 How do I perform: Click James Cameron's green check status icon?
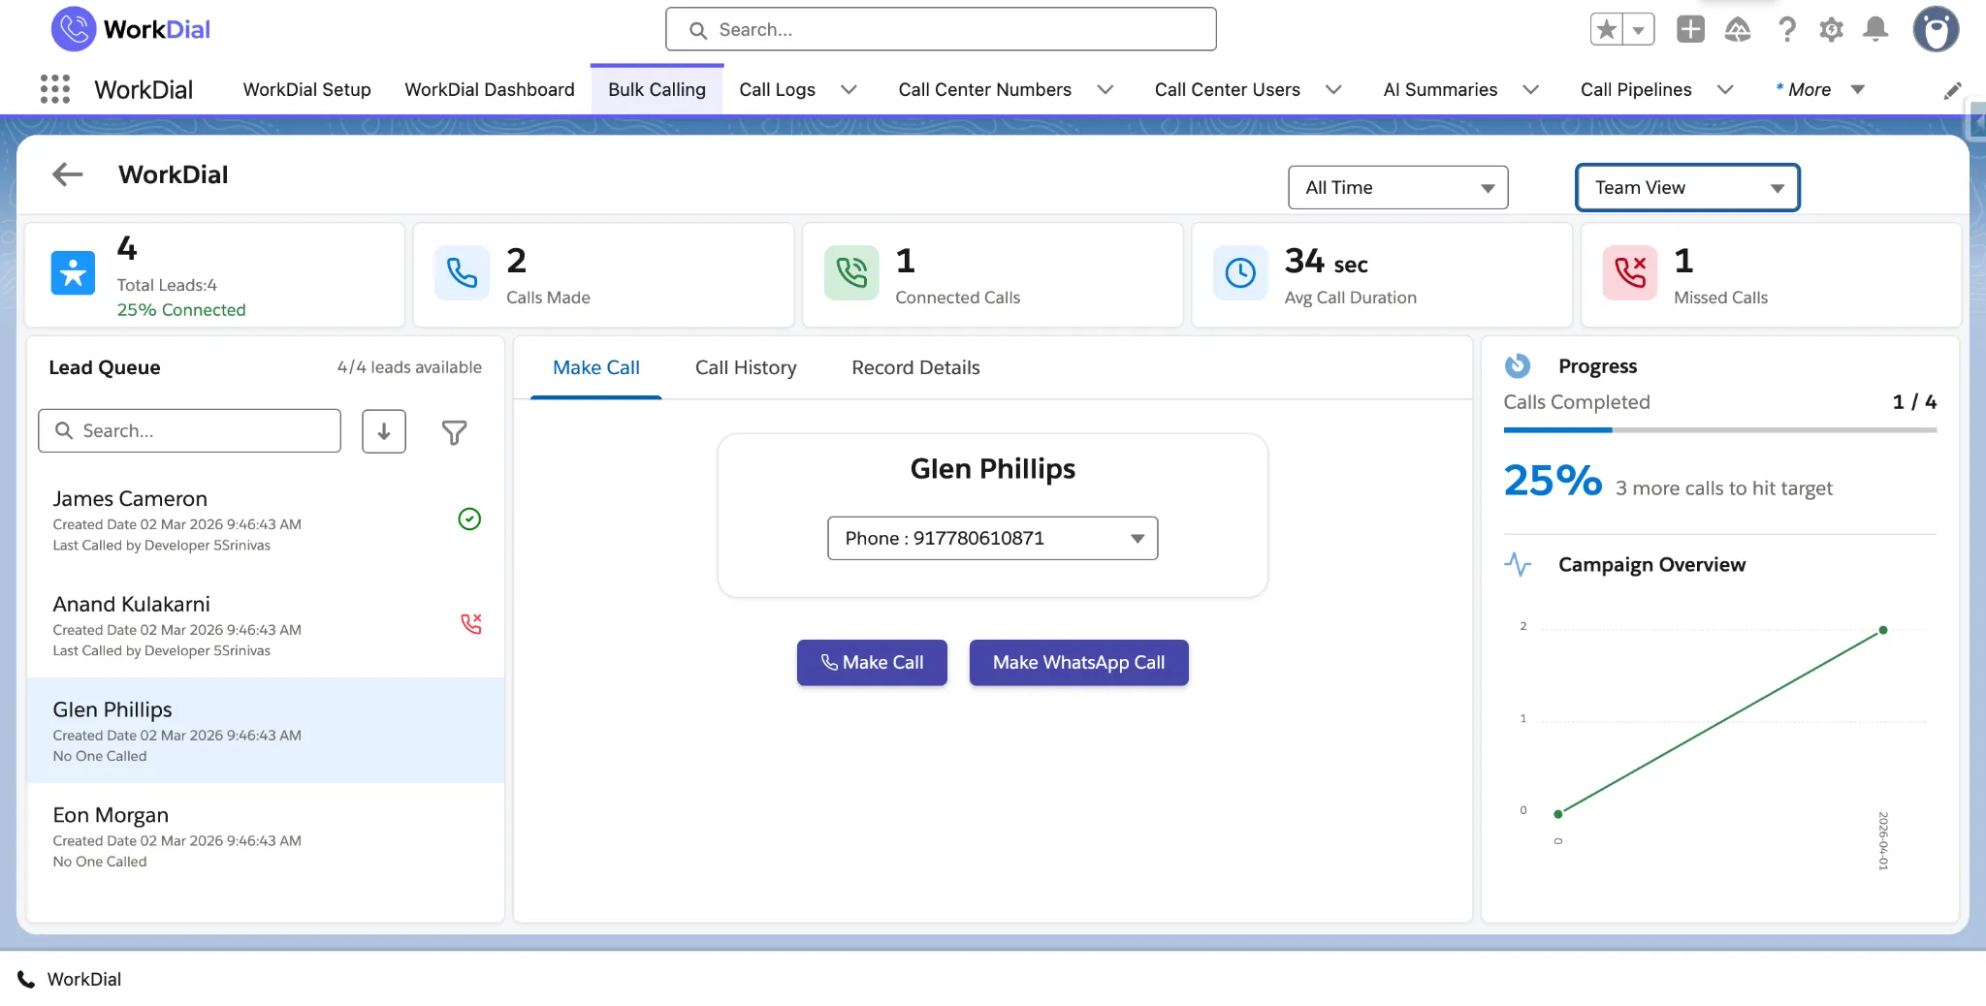pyautogui.click(x=469, y=519)
